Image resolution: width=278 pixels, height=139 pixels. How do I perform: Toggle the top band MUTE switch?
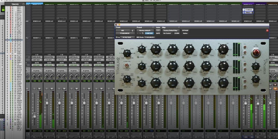click(x=245, y=53)
